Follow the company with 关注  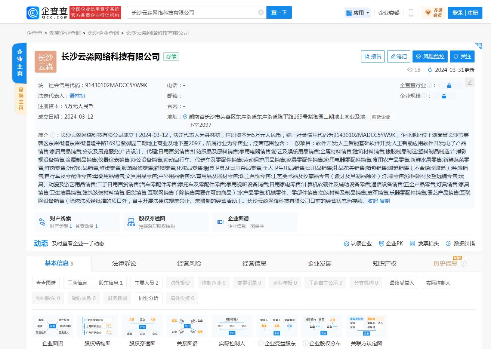point(462,56)
